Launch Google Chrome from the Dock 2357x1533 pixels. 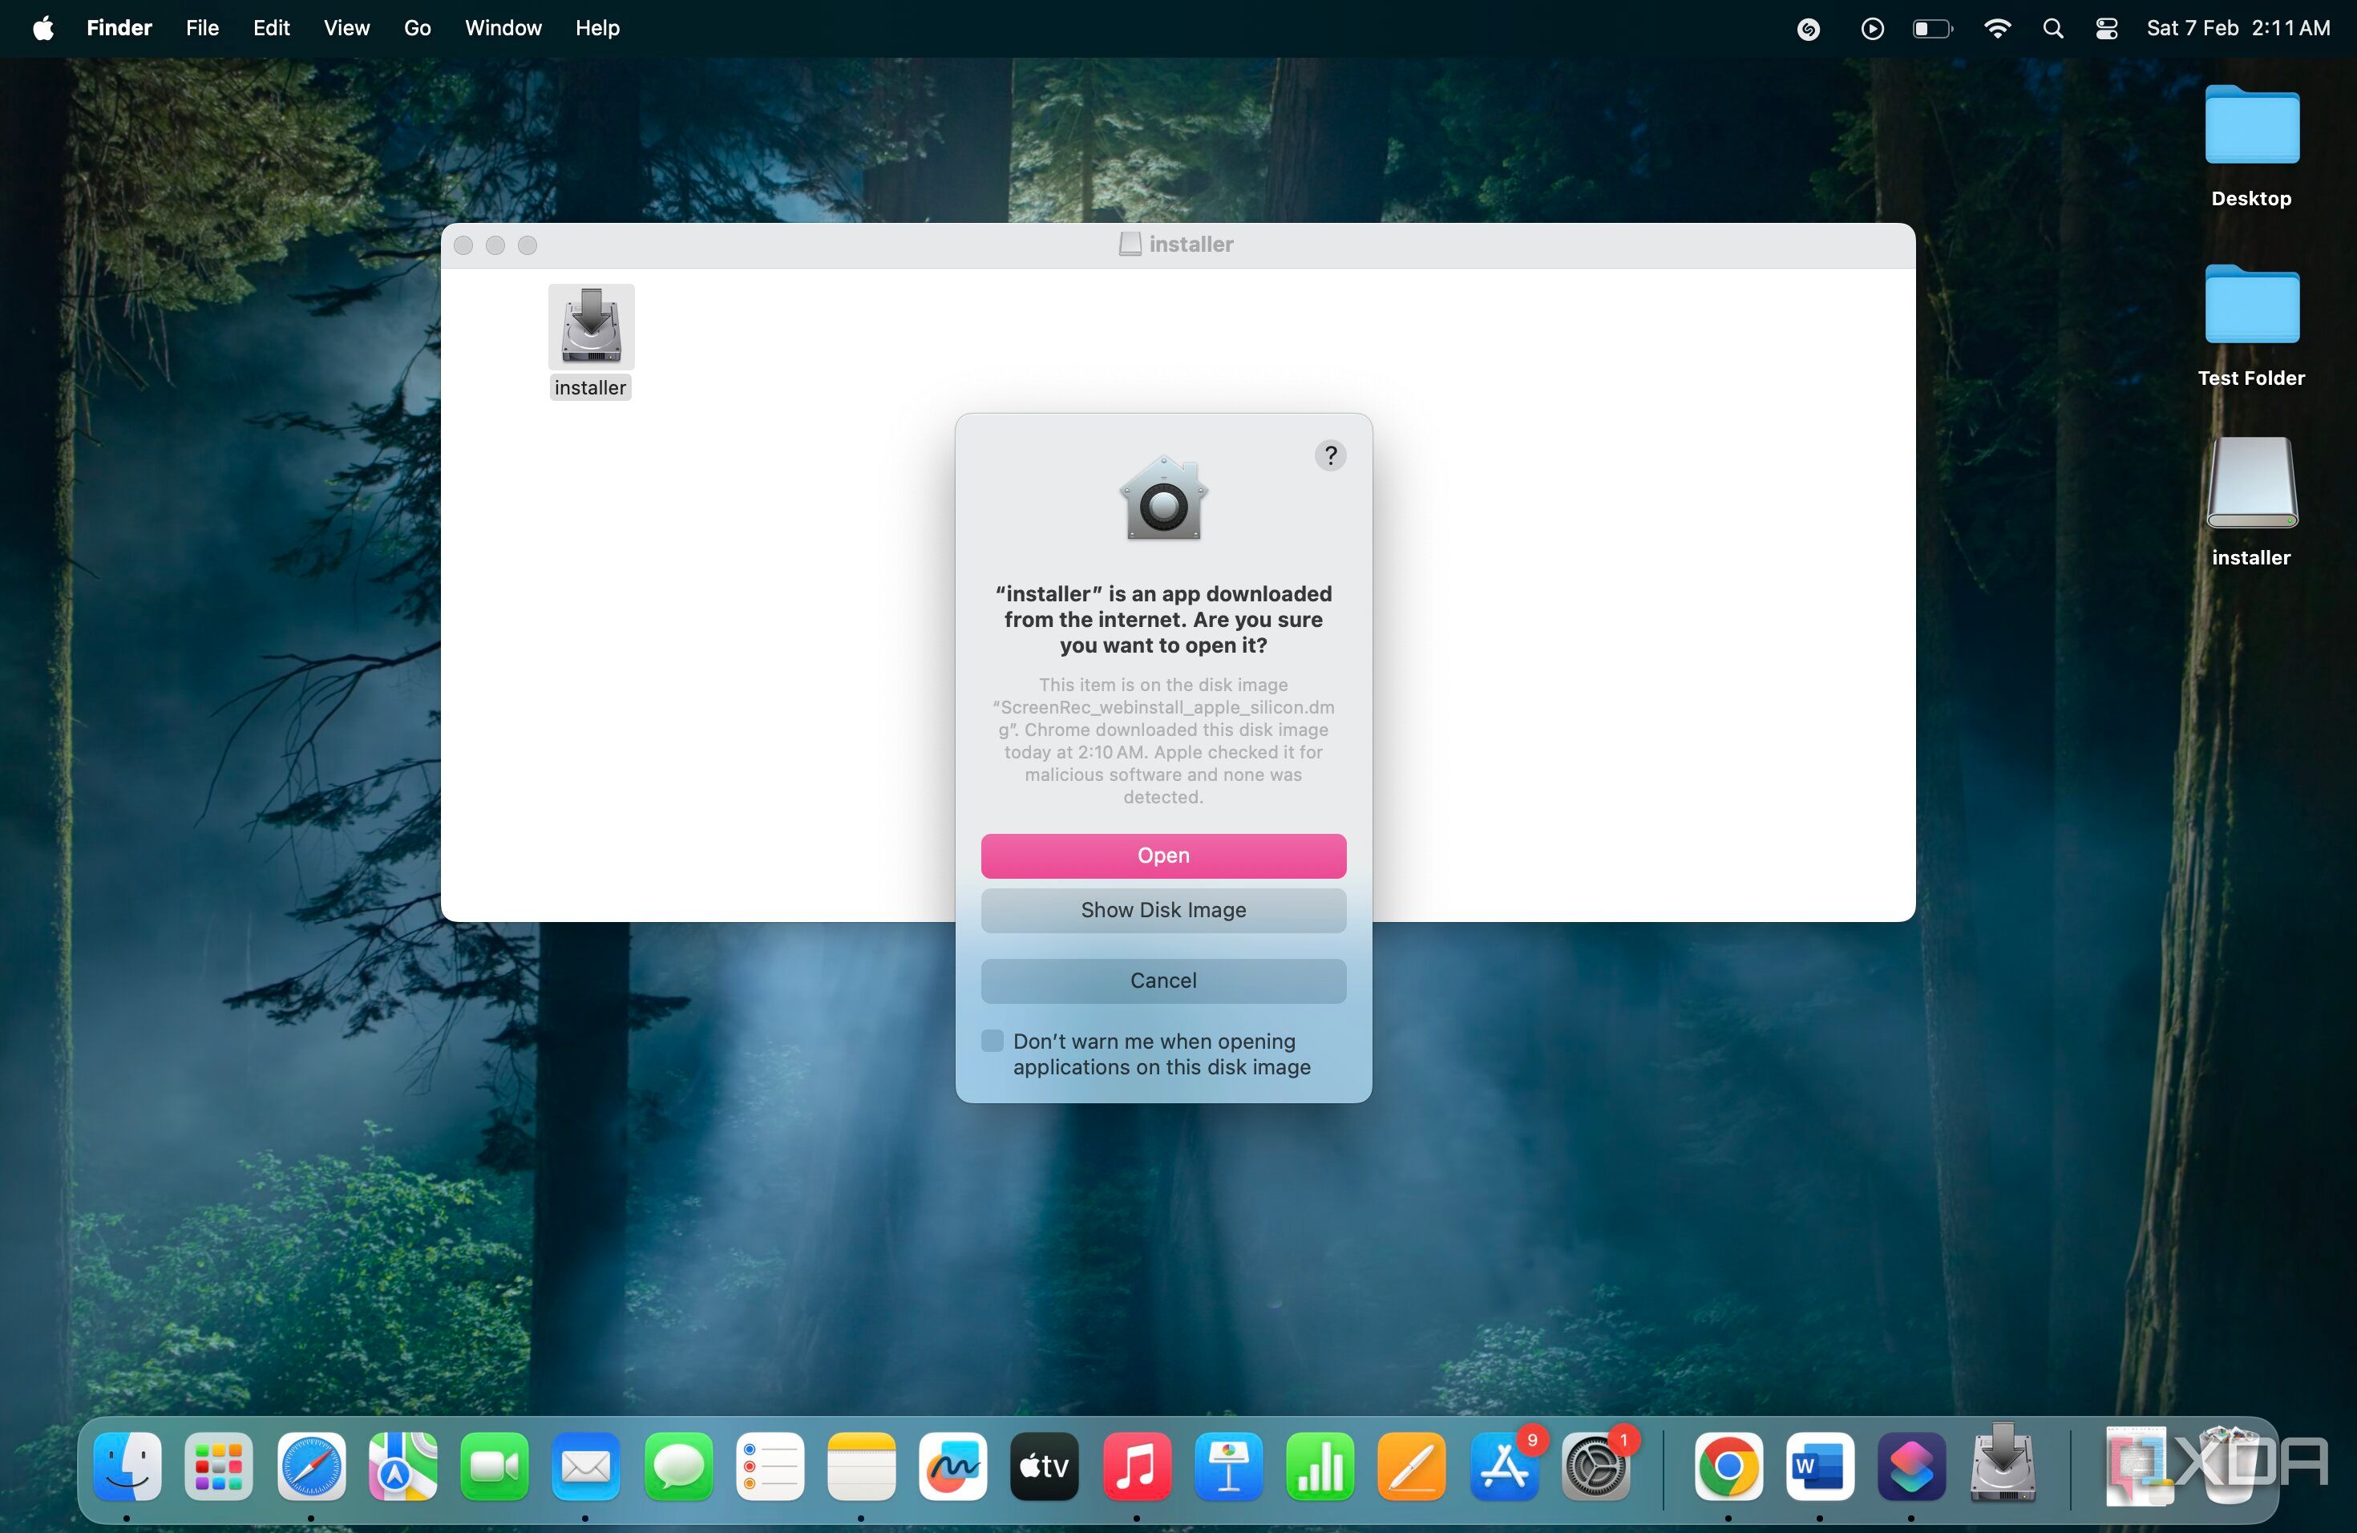coord(1728,1466)
